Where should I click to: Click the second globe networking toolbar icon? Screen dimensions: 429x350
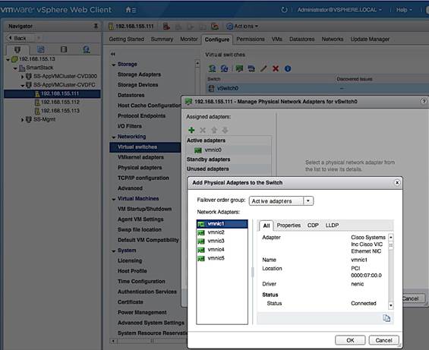(224, 68)
